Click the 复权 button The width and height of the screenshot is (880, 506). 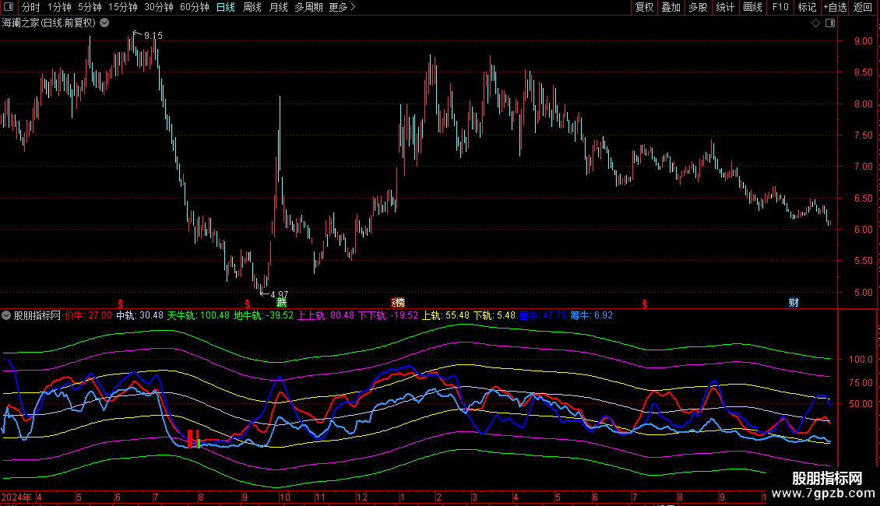point(644,8)
